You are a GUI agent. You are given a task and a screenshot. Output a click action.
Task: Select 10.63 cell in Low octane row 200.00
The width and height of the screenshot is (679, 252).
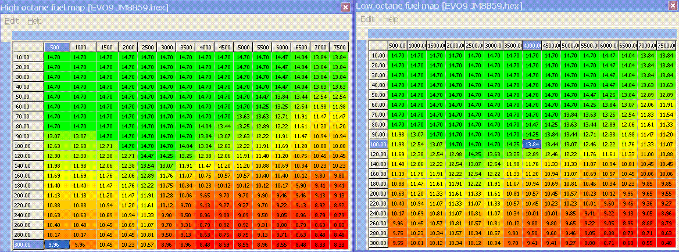coord(398,193)
